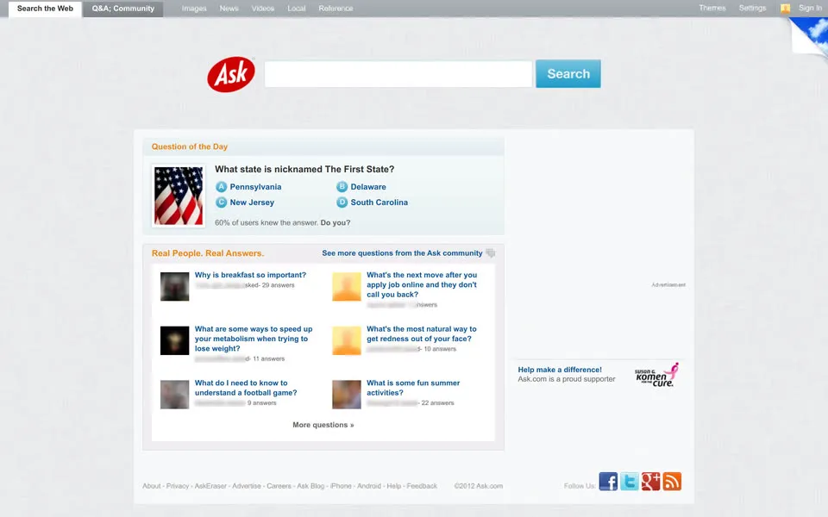This screenshot has height=517, width=828.
Task: Open the Android footer link
Action: [x=369, y=486]
